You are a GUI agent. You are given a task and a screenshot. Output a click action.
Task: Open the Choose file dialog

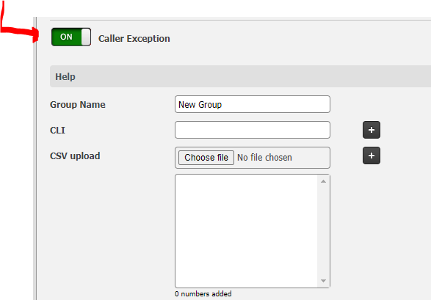(x=206, y=158)
